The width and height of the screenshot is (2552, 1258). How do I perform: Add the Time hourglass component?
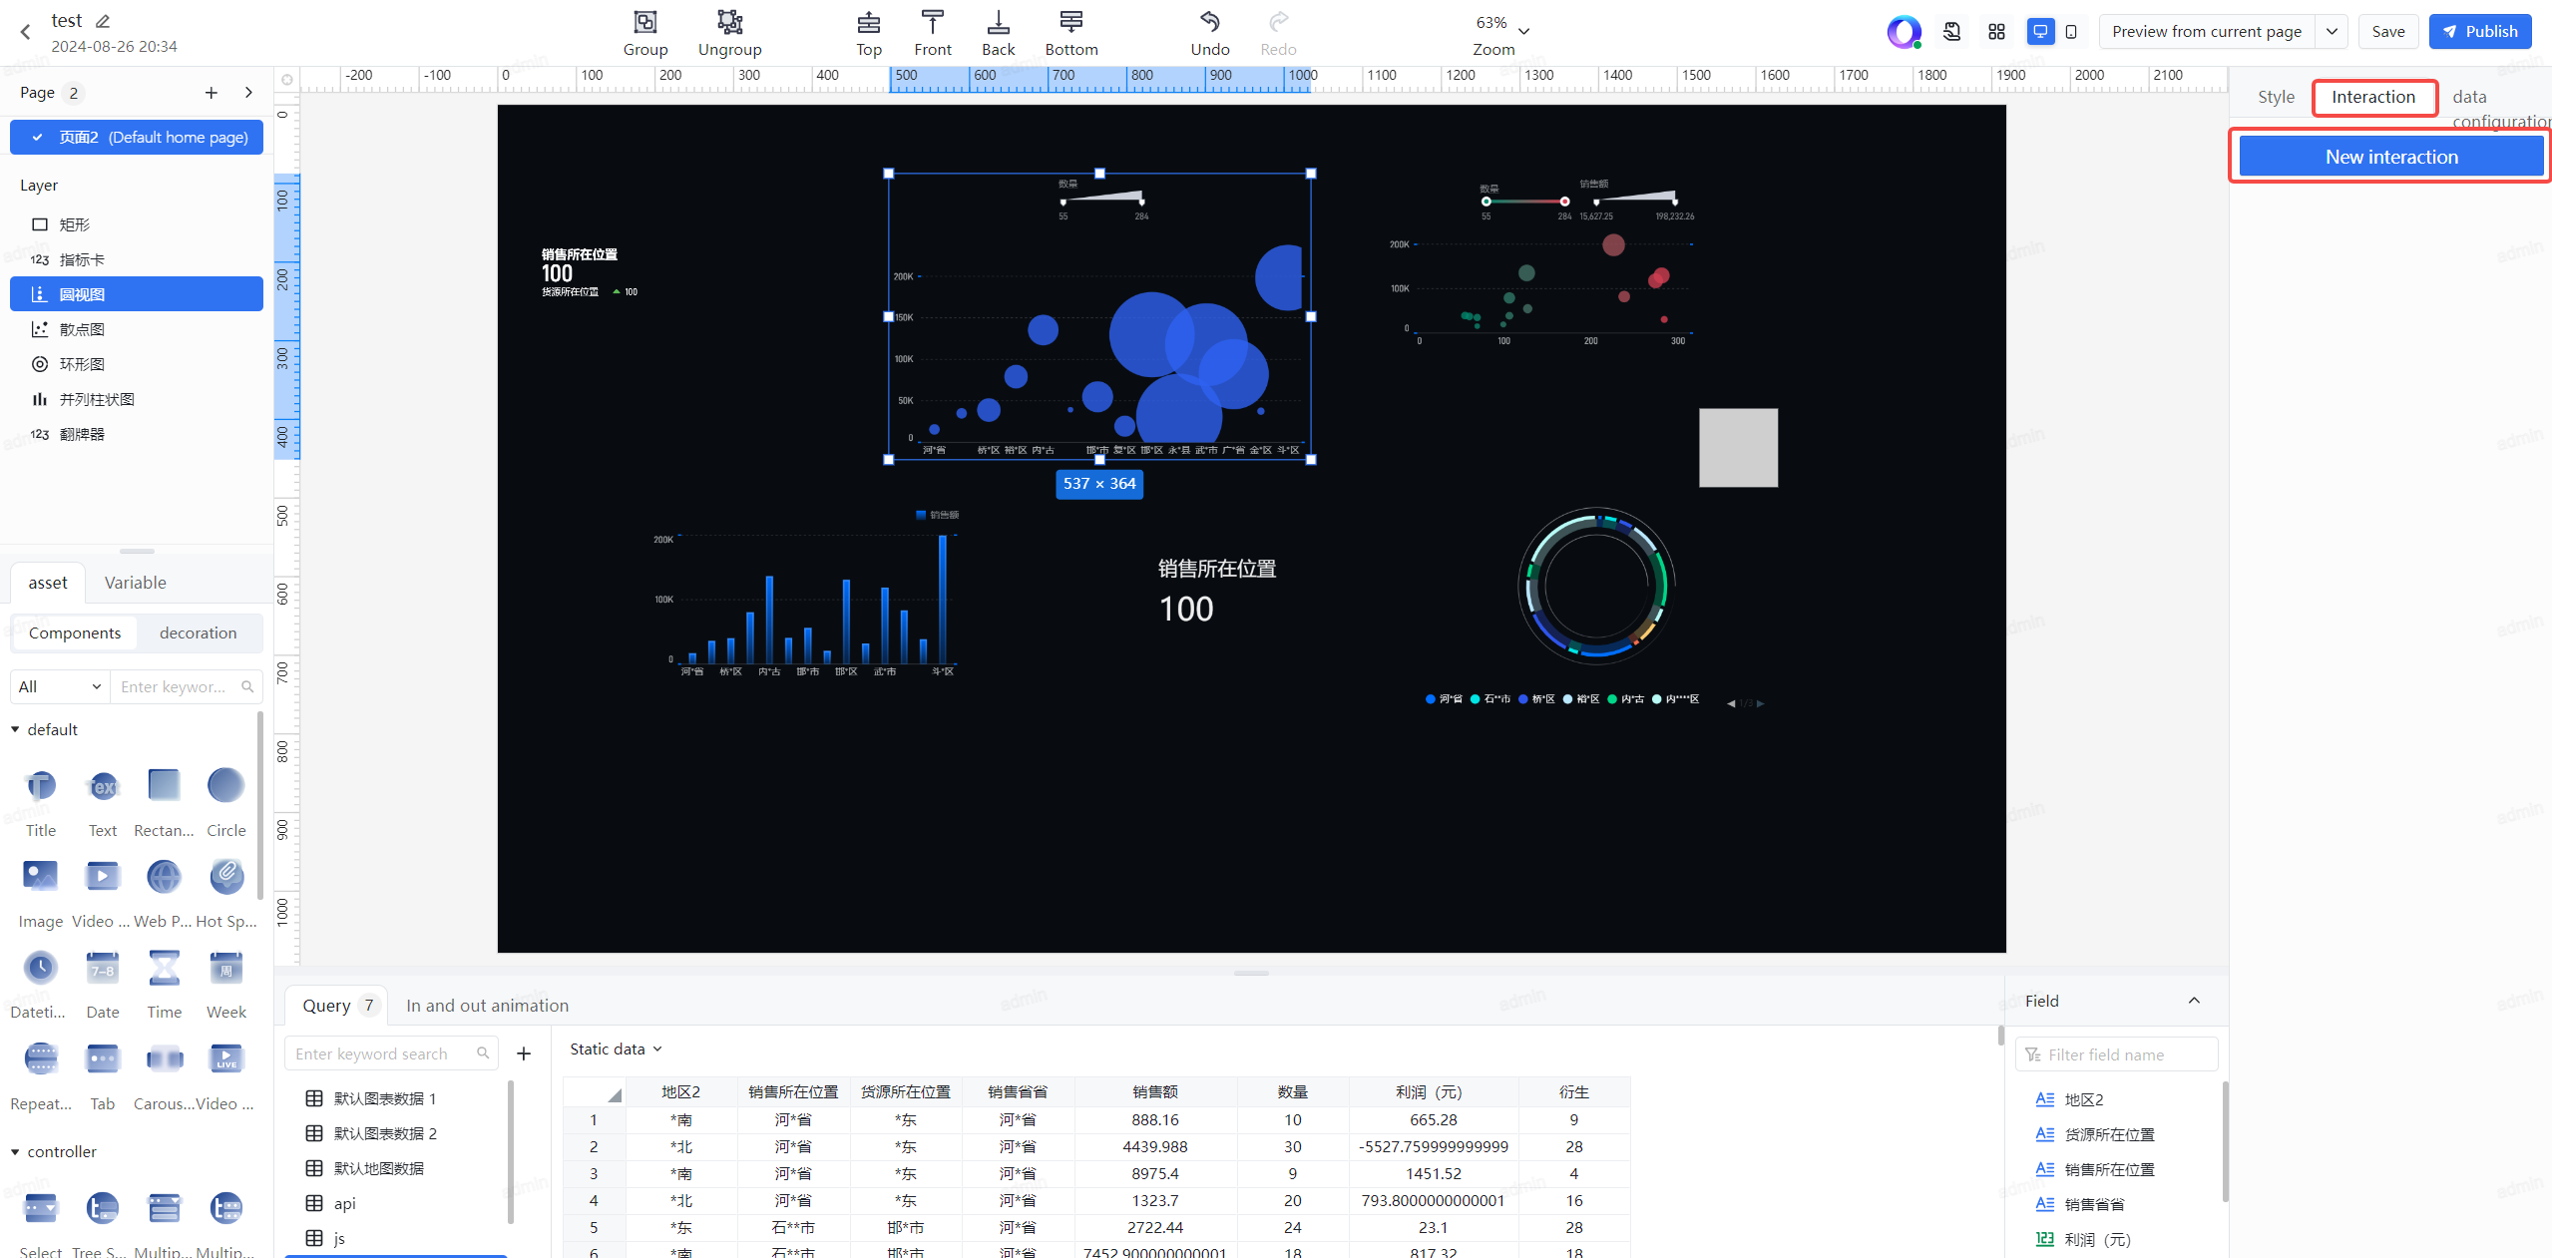click(165, 983)
